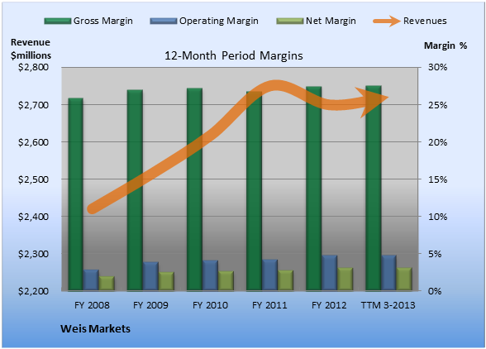Select the Gross Margin legend label
Viewport: 486px width, 349px height.
pyautogui.click(x=103, y=21)
